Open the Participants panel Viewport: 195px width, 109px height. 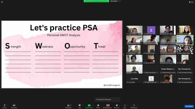pos(68,106)
